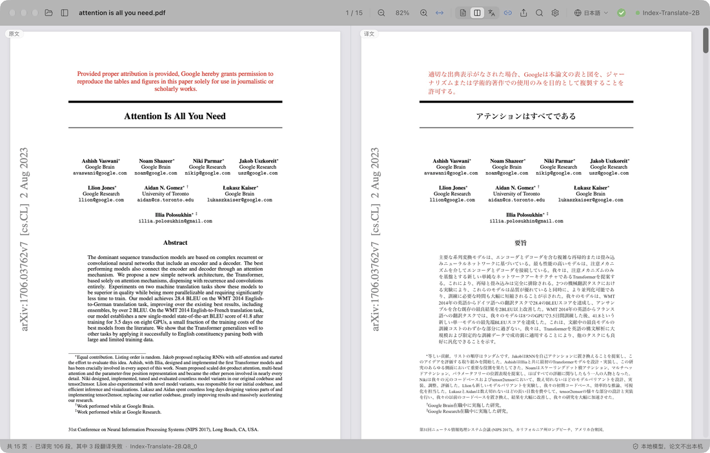Viewport: 710px width, 453px height.
Task: Click the green checkmark status icon
Action: point(621,13)
